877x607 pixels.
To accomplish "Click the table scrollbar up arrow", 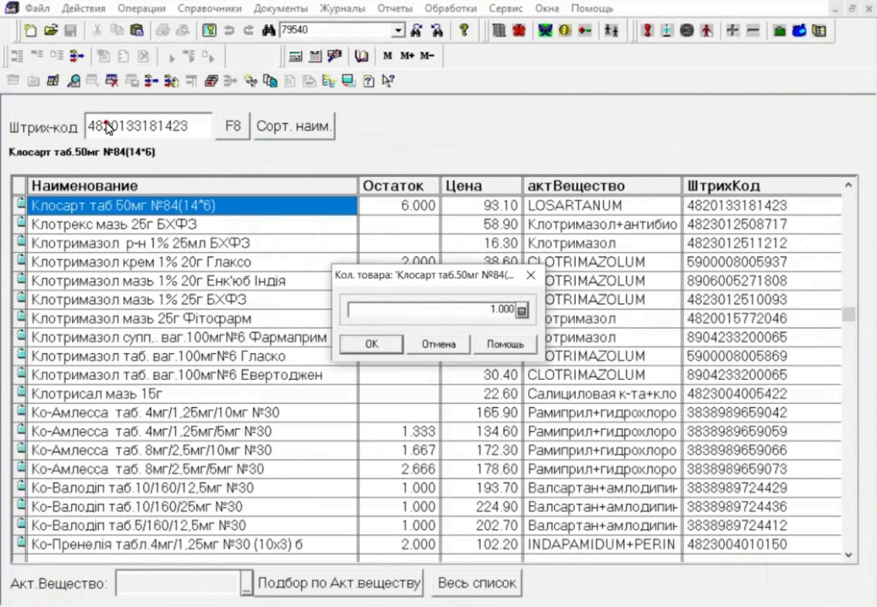I will (848, 184).
